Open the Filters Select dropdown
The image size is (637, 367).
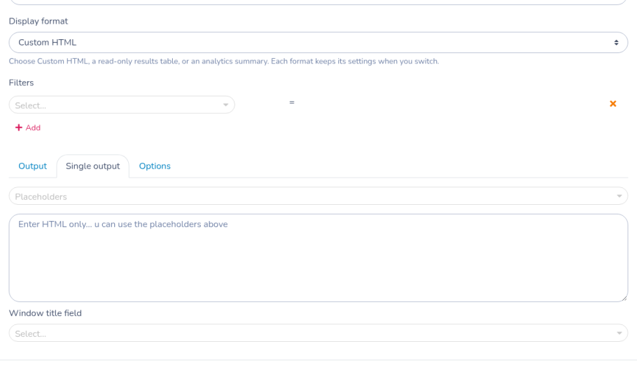[122, 105]
